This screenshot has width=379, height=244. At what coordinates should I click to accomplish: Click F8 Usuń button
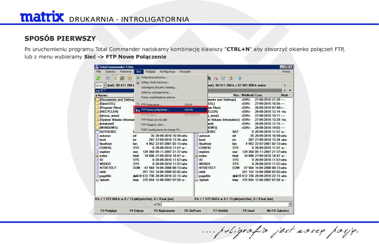coord(248,211)
